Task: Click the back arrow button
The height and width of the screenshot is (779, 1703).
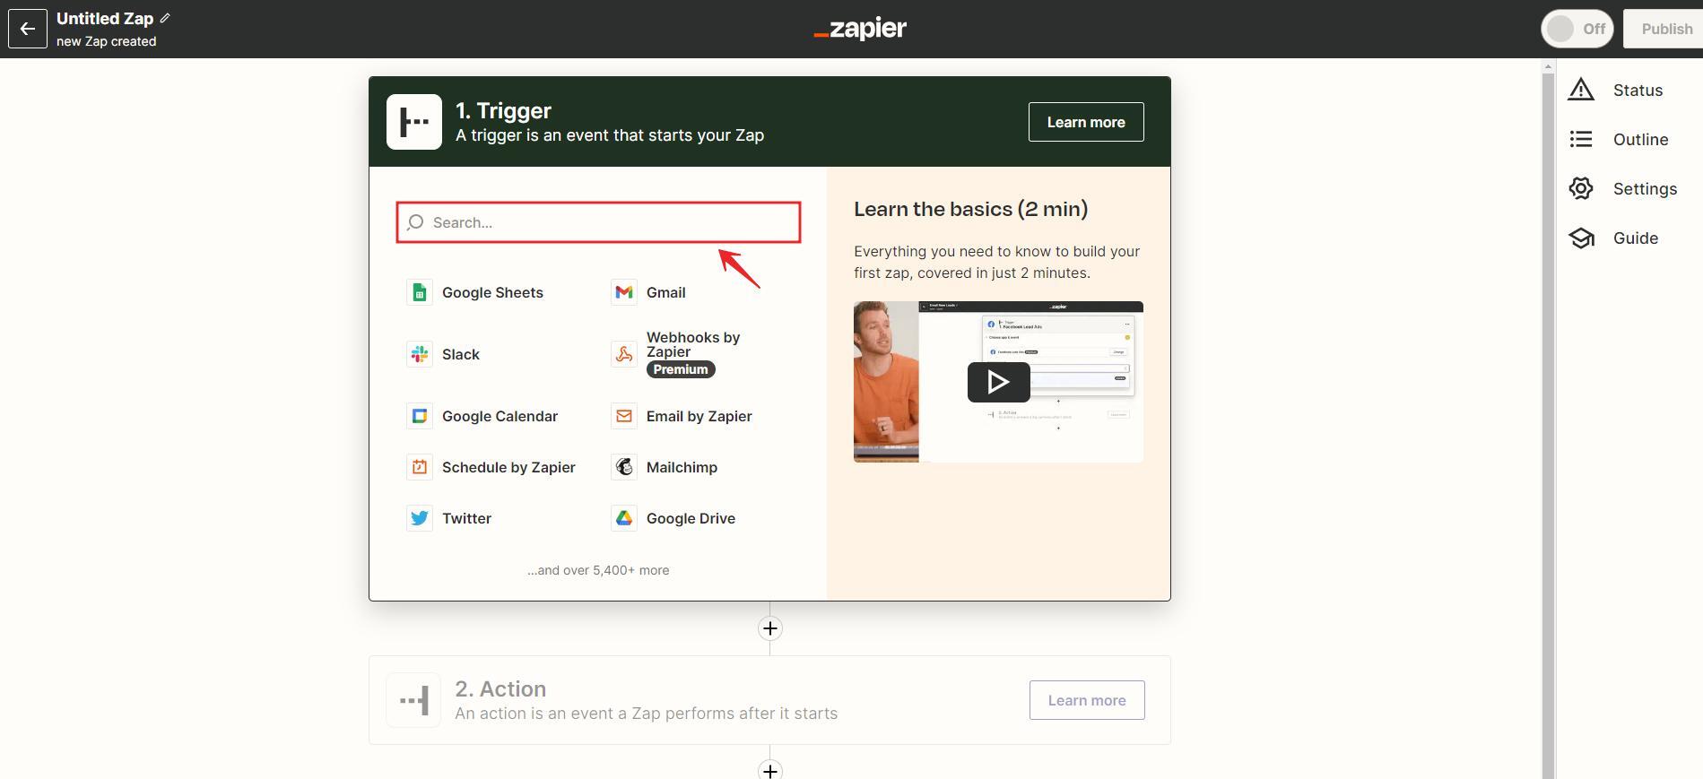Action: coord(28,29)
